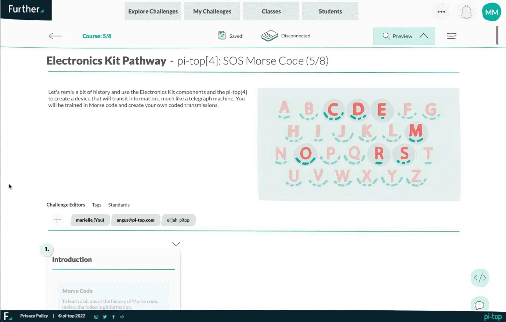Go to Explore Challenges
Image resolution: width=506 pixels, height=322 pixels.
pos(153,11)
